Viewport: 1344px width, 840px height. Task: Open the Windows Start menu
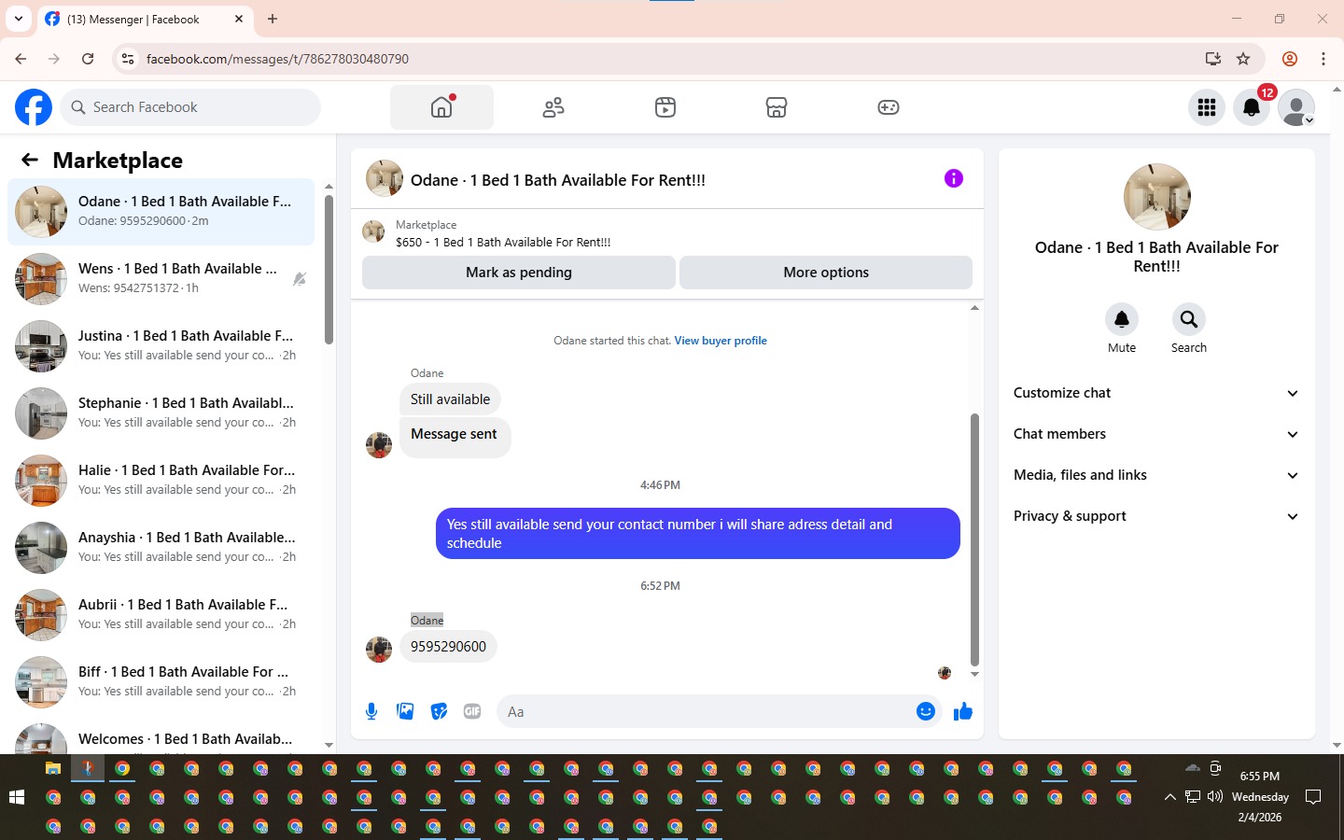[16, 797]
